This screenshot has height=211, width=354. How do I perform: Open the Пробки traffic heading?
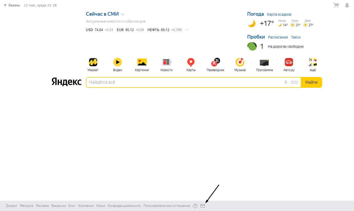pyautogui.click(x=256, y=37)
